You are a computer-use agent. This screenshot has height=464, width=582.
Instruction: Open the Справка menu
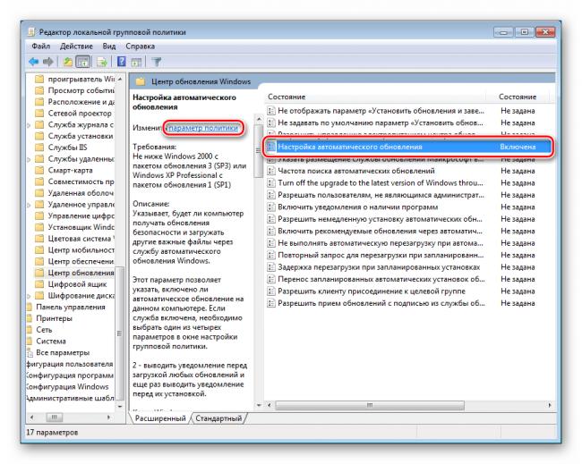coord(140,46)
